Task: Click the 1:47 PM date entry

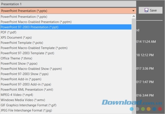Action: pos(145,82)
